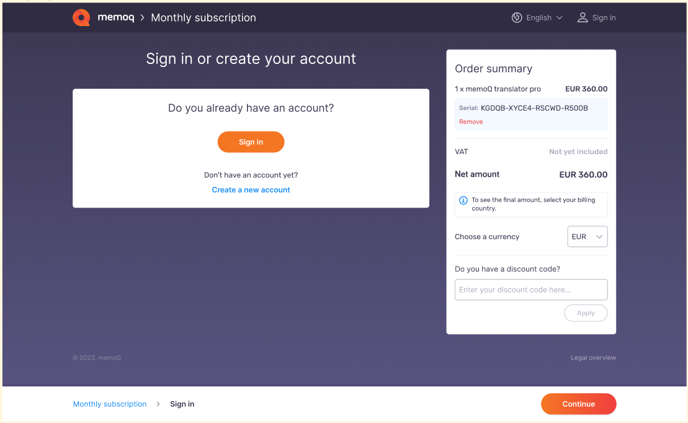
Task: Open the English language dropdown
Action: pyautogui.click(x=537, y=17)
